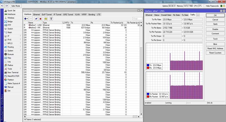Open the Bridge sidebar item

point(10,21)
